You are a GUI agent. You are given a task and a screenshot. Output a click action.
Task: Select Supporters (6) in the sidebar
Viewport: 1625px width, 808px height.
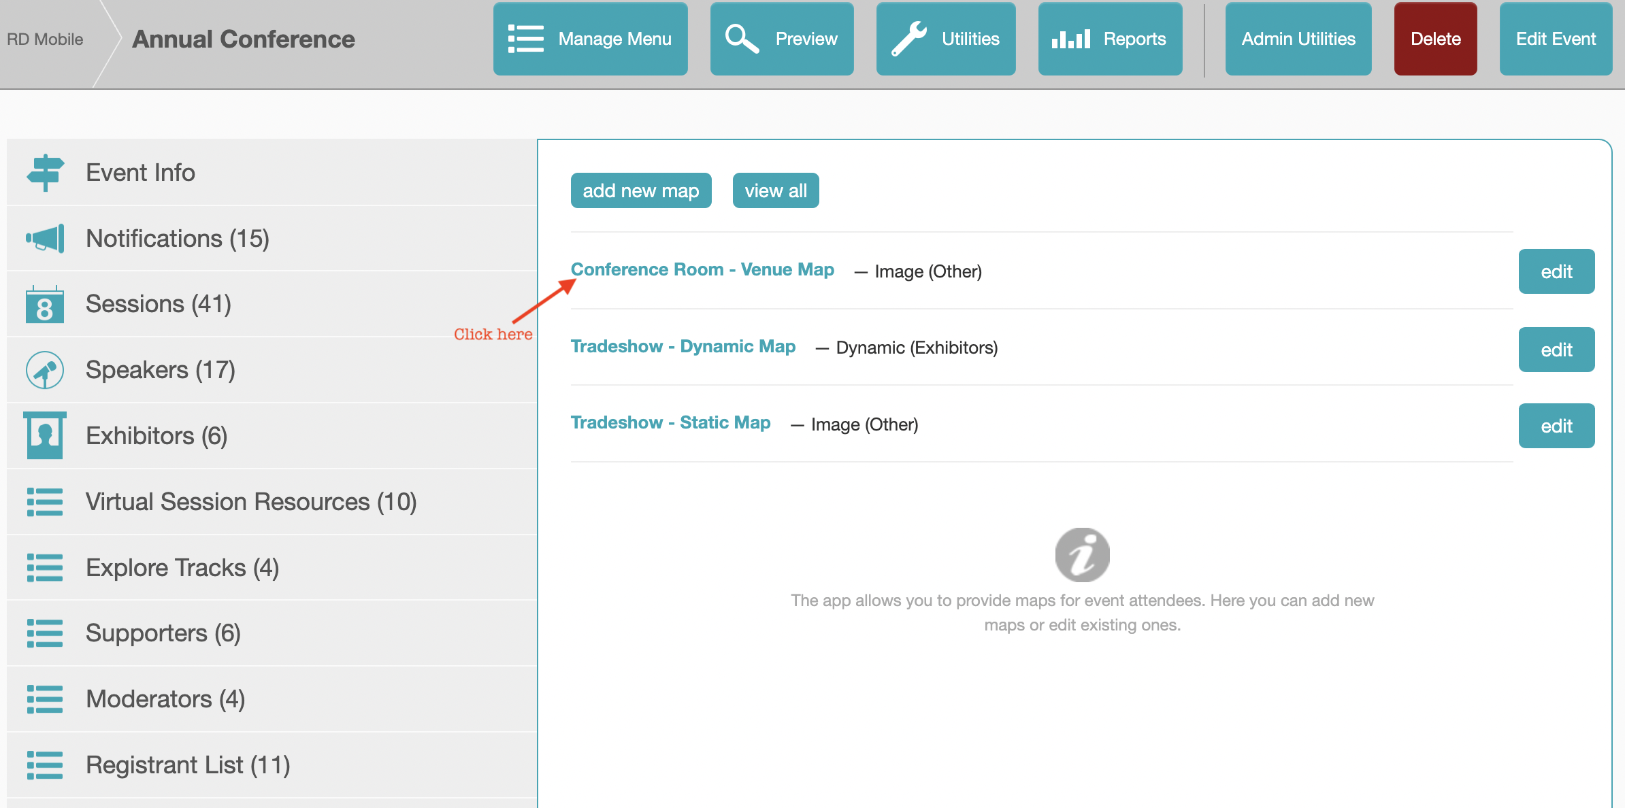pos(163,633)
